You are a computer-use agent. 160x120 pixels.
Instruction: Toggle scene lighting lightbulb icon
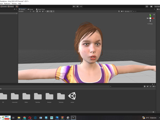pos(37,11)
